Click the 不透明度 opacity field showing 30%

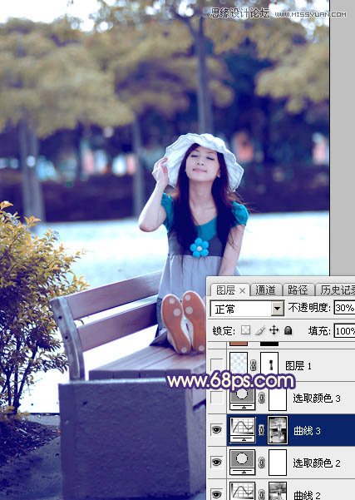pyautogui.click(x=344, y=308)
